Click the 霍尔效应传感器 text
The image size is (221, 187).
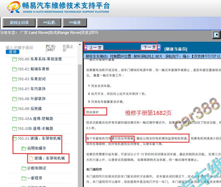123,138
